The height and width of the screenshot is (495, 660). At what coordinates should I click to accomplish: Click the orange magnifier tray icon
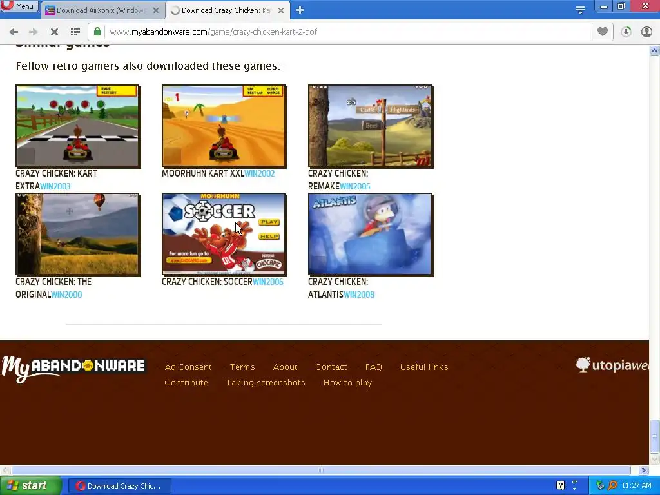coord(612,485)
